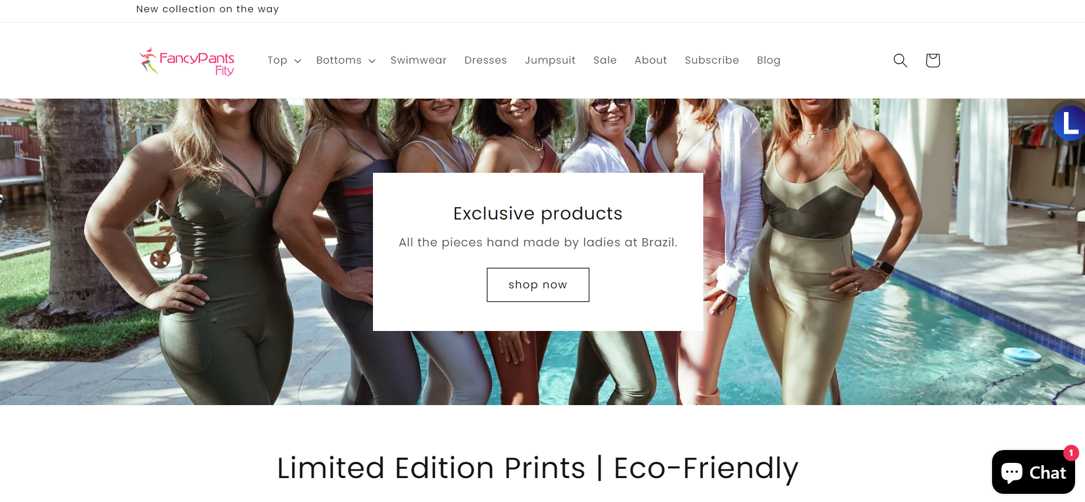The image size is (1085, 502).
Task: Go to the Swimwear page
Action: (x=419, y=60)
